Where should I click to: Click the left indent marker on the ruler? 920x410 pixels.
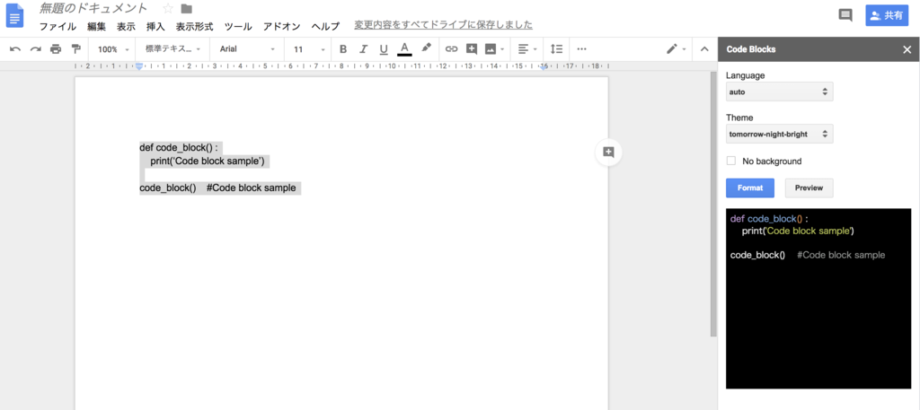(x=139, y=66)
